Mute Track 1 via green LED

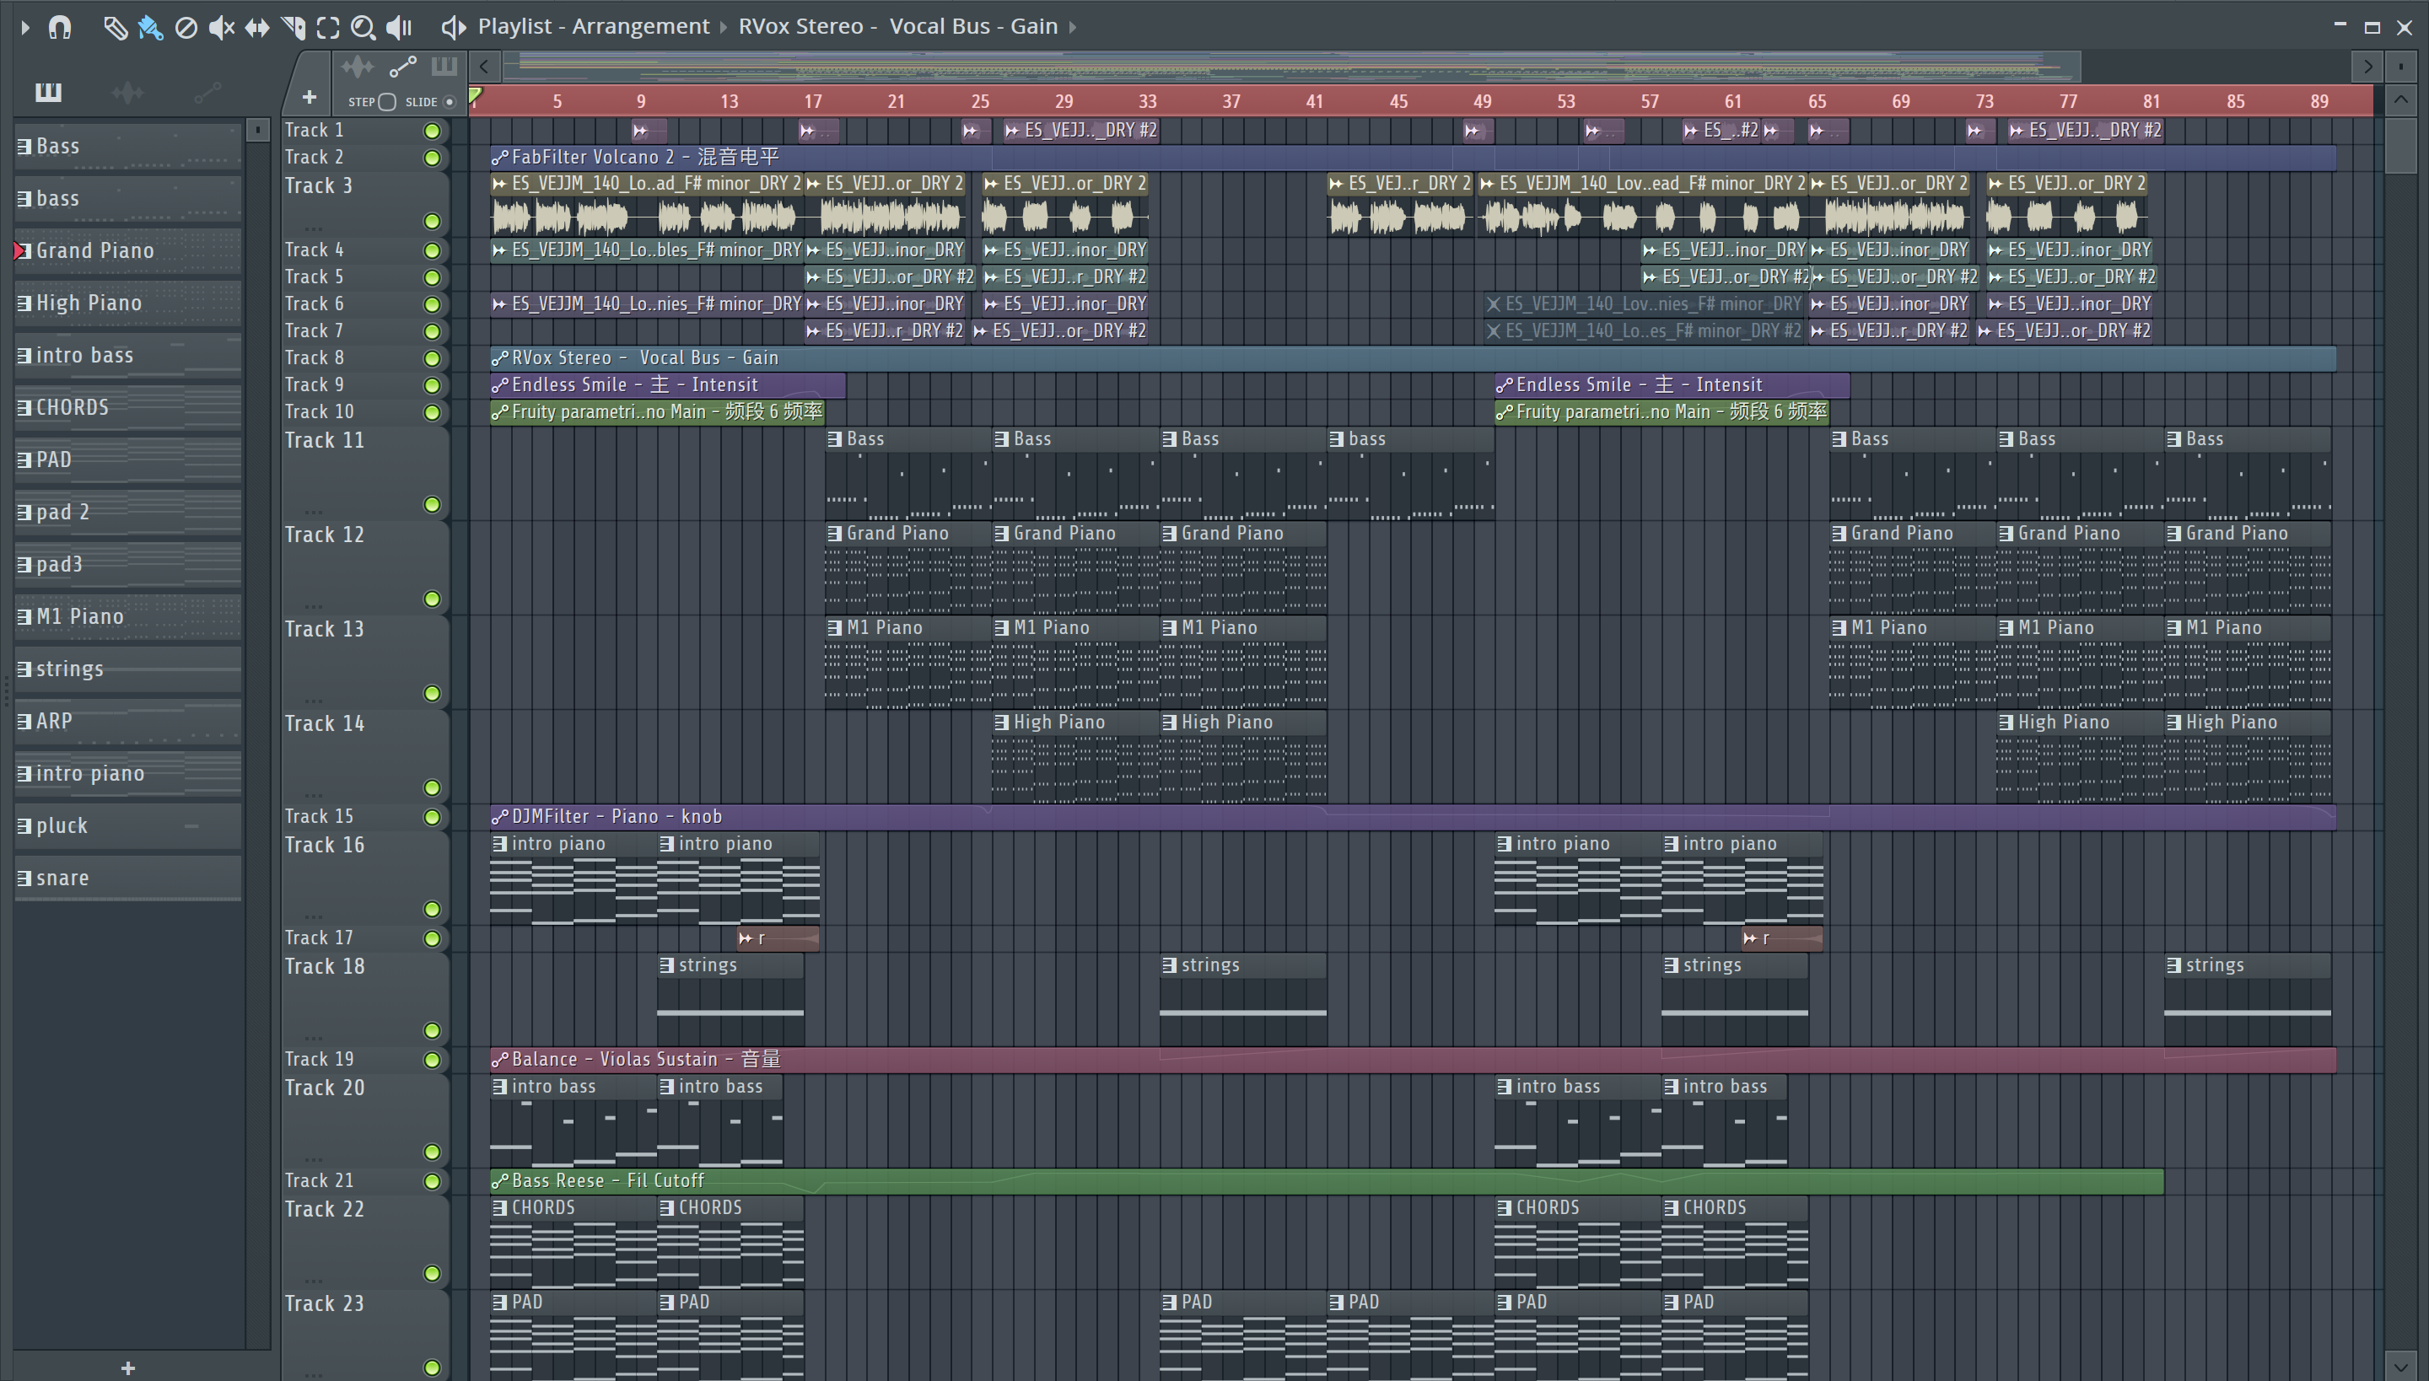click(x=432, y=131)
